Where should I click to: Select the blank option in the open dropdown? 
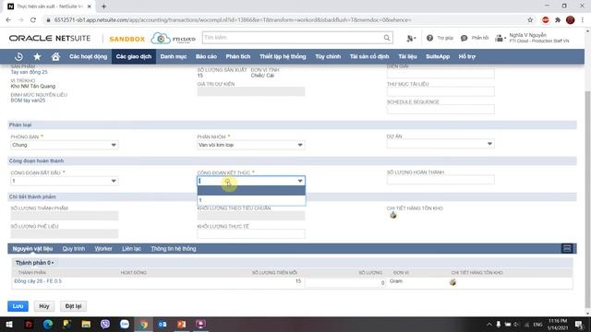coord(251,191)
